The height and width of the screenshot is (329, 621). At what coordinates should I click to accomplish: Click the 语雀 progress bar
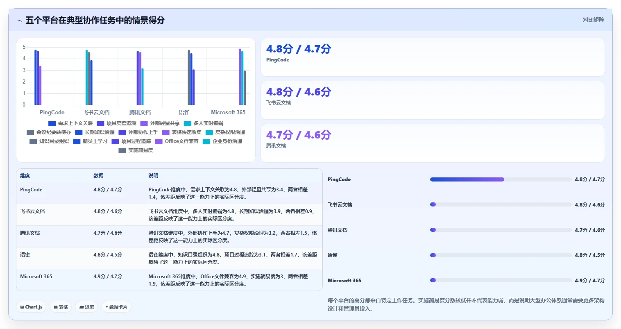pyautogui.click(x=501, y=255)
